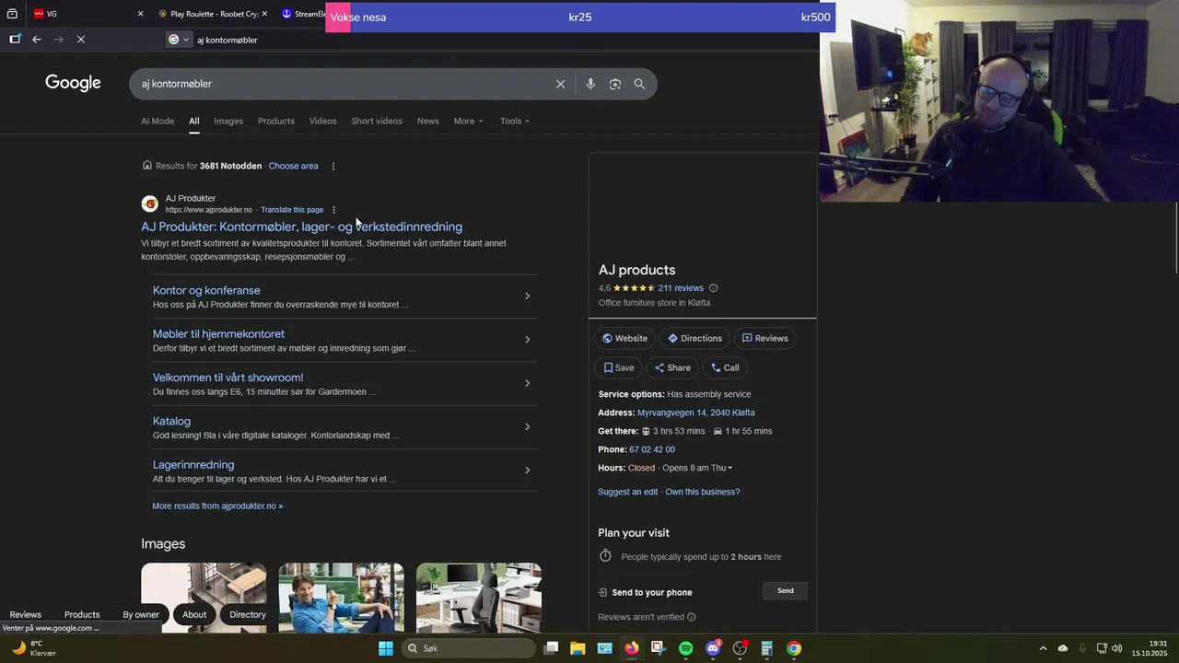The image size is (1179, 663).
Task: Click Suggest an edit link
Action: tap(628, 492)
